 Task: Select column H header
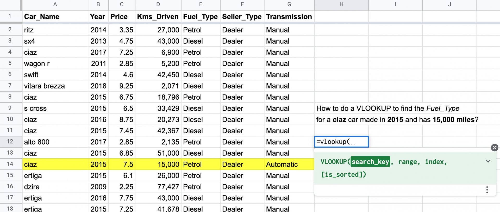[341, 4]
